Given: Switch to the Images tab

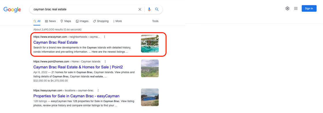Looking at the screenshot, I should click(82, 21).
